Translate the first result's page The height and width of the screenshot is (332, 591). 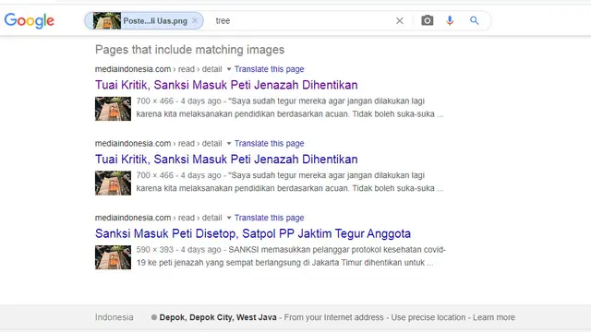(269, 69)
